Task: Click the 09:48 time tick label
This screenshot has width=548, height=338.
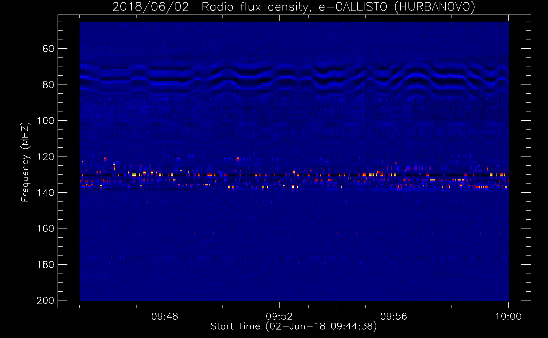Action: pos(165,317)
